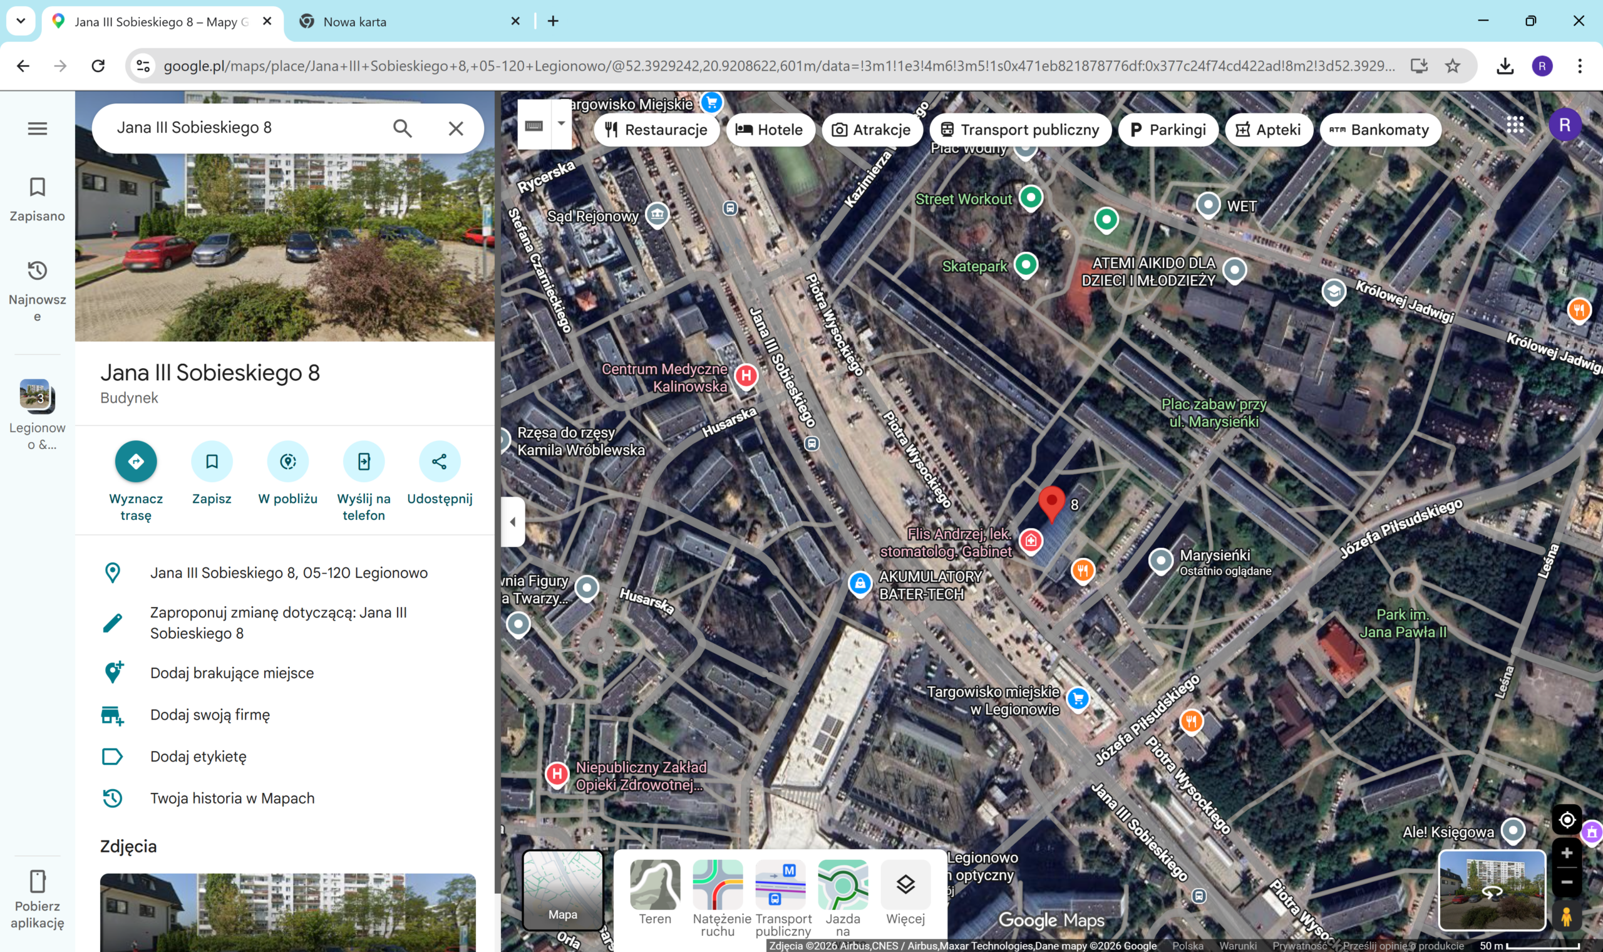Expand Więcej map layer options
The width and height of the screenshot is (1603, 952).
(905, 885)
